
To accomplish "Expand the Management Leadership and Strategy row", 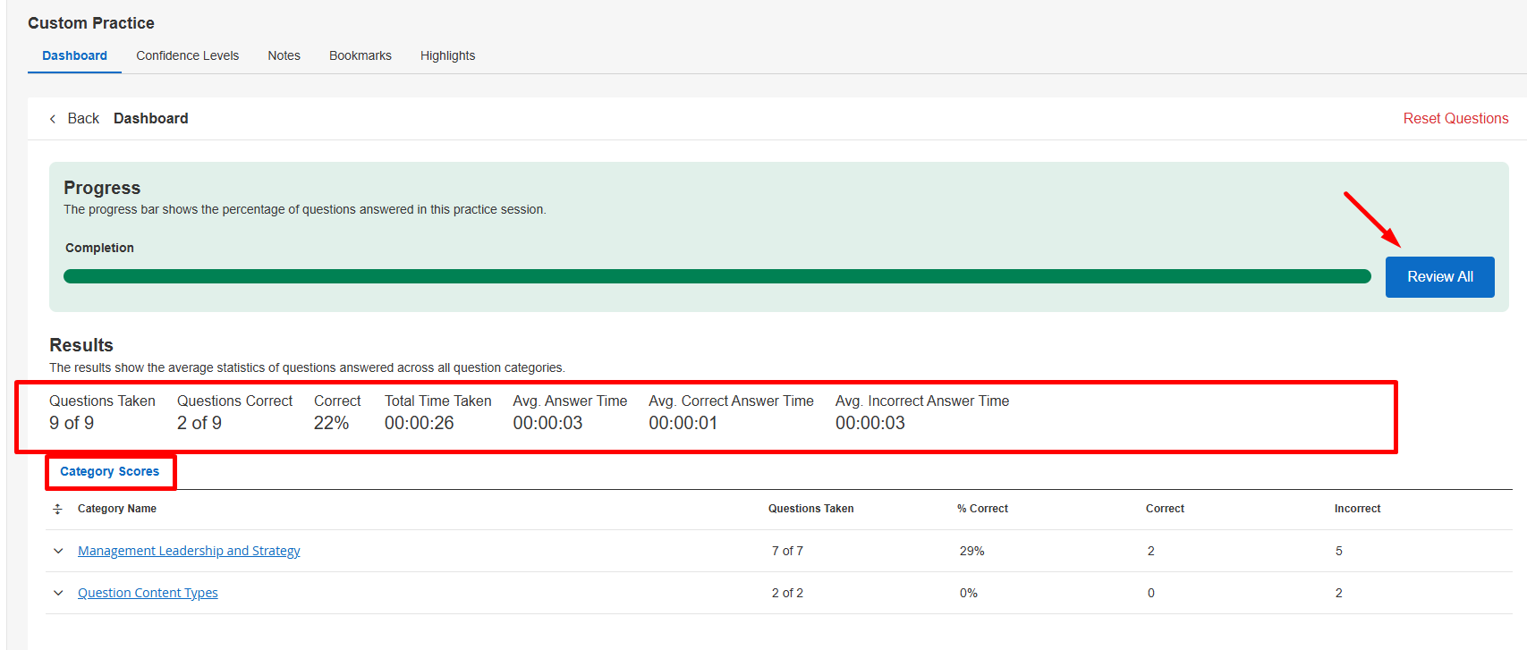I will (x=58, y=551).
